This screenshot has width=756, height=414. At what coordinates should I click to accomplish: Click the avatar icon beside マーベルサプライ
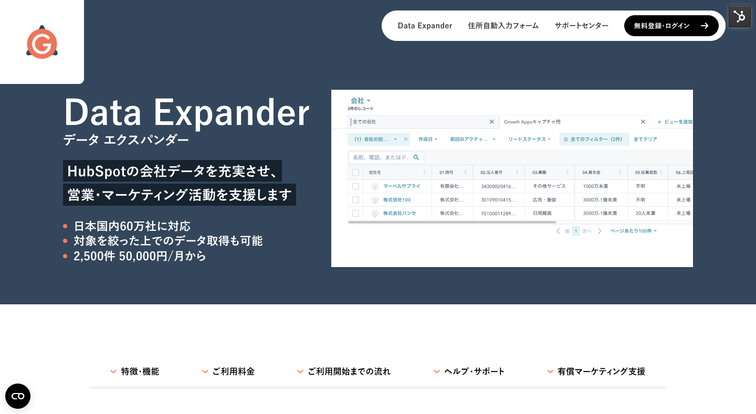[x=375, y=186]
